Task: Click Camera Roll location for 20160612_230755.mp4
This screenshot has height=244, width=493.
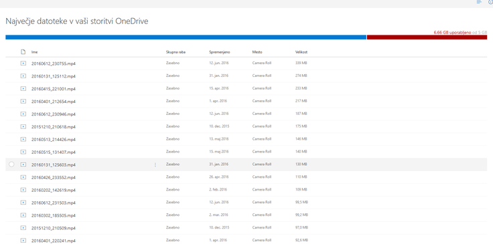Action: [x=262, y=63]
